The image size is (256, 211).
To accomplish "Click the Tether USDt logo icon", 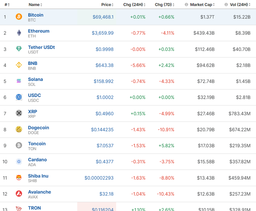I will (x=19, y=49).
